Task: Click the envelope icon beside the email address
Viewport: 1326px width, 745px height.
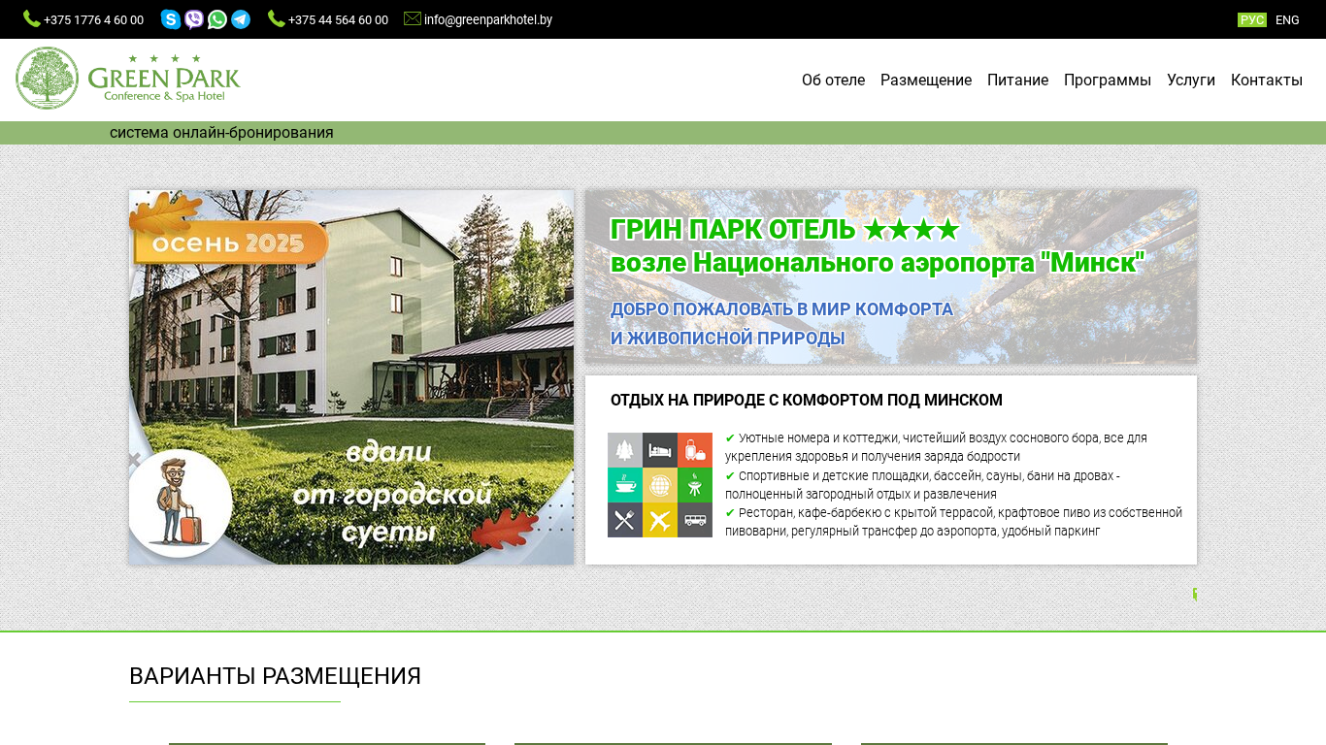Action: (413, 18)
